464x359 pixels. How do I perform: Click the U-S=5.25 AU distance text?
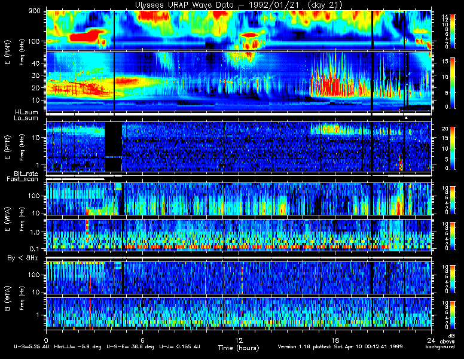coord(32,346)
